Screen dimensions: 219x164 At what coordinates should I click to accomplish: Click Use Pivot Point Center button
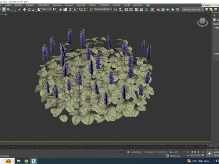[x=55, y=10]
